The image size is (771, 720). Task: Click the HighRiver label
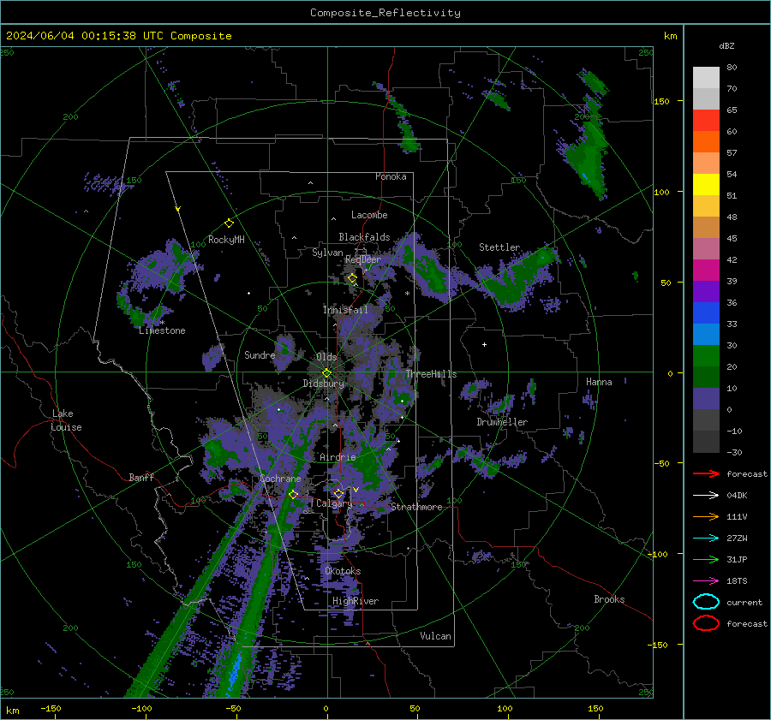click(356, 601)
